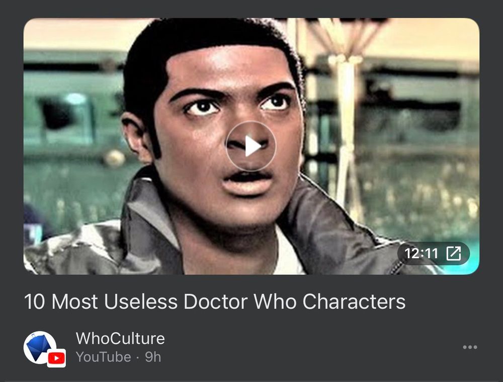The height and width of the screenshot is (382, 503).
Task: Tap the circular play overlay on thumbnail
Action: click(251, 146)
